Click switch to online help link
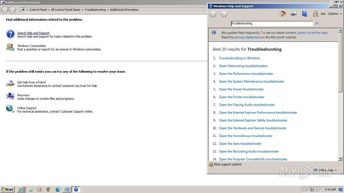This screenshot has height=193, width=344. 313,33
